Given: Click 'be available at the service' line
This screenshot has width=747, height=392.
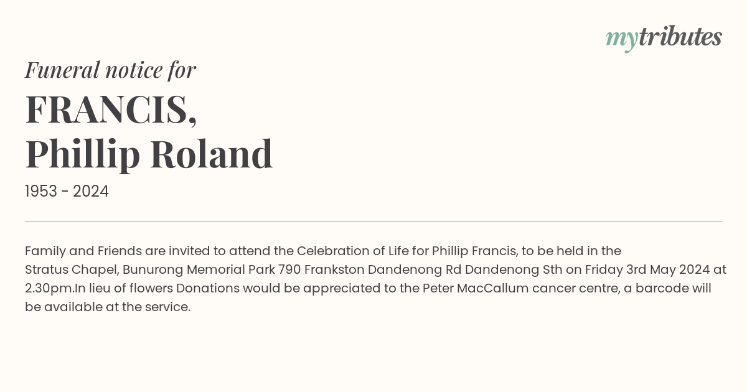Looking at the screenshot, I should (108, 307).
